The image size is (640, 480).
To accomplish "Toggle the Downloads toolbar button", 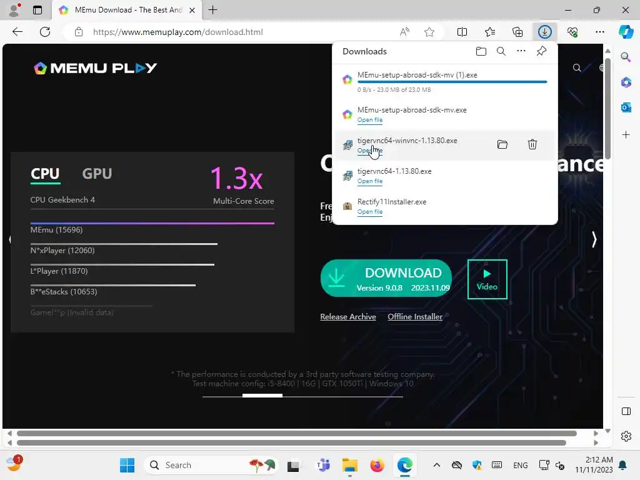I will pyautogui.click(x=545, y=32).
